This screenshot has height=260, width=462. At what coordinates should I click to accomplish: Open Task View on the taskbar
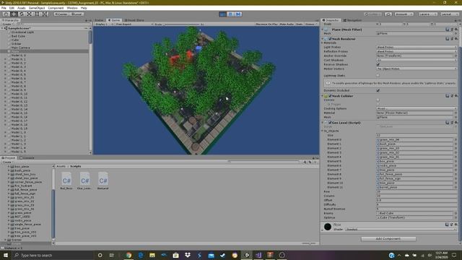pyautogui.click(x=111, y=255)
